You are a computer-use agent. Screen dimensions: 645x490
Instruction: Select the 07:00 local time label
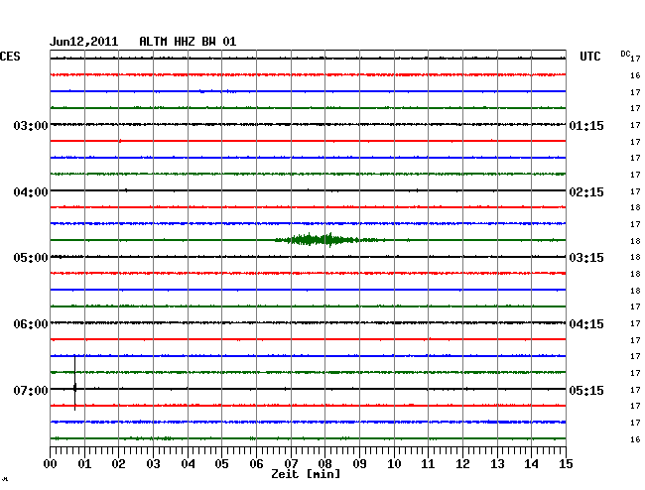coord(31,390)
